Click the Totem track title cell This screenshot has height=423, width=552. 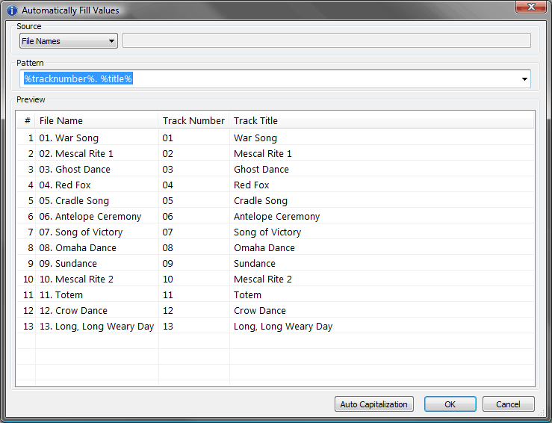click(x=247, y=295)
